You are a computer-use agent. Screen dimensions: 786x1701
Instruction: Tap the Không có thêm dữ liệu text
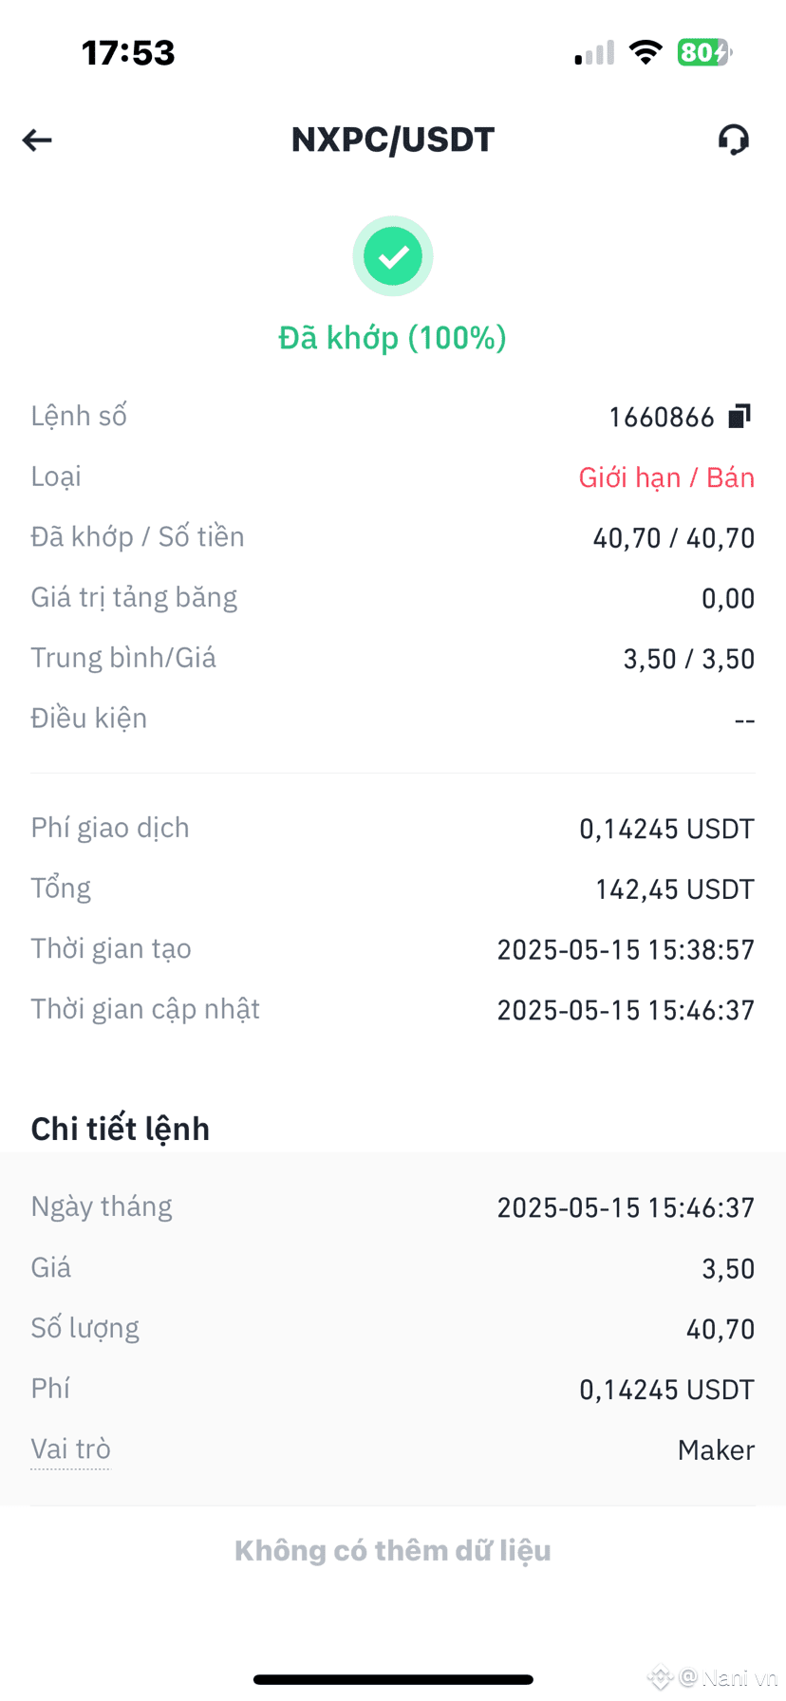coord(393,1550)
